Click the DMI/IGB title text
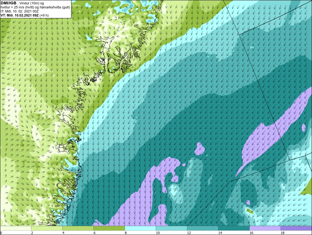Image resolution: width=312 pixels, height=235 pixels. click(8, 3)
